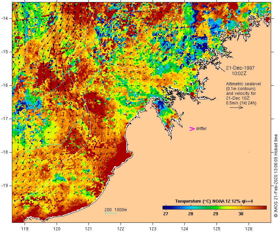Image resolution: width=280 pixels, height=232 pixels.
Task: Click the colorbar tick label '30'
Action: click(241, 214)
